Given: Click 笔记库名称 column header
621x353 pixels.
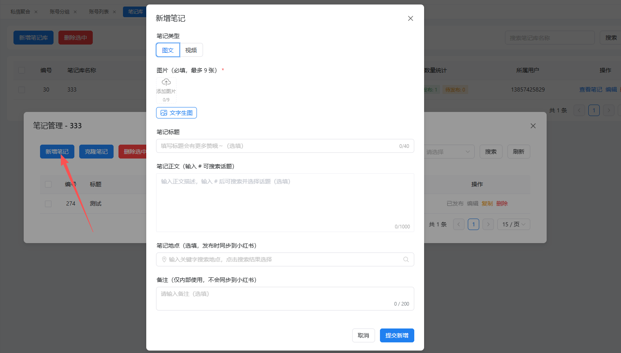Looking at the screenshot, I should 82,70.
